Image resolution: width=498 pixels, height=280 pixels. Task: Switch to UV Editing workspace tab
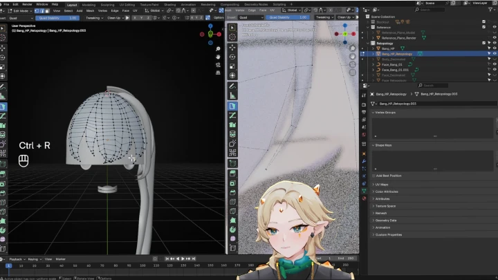[x=127, y=5]
